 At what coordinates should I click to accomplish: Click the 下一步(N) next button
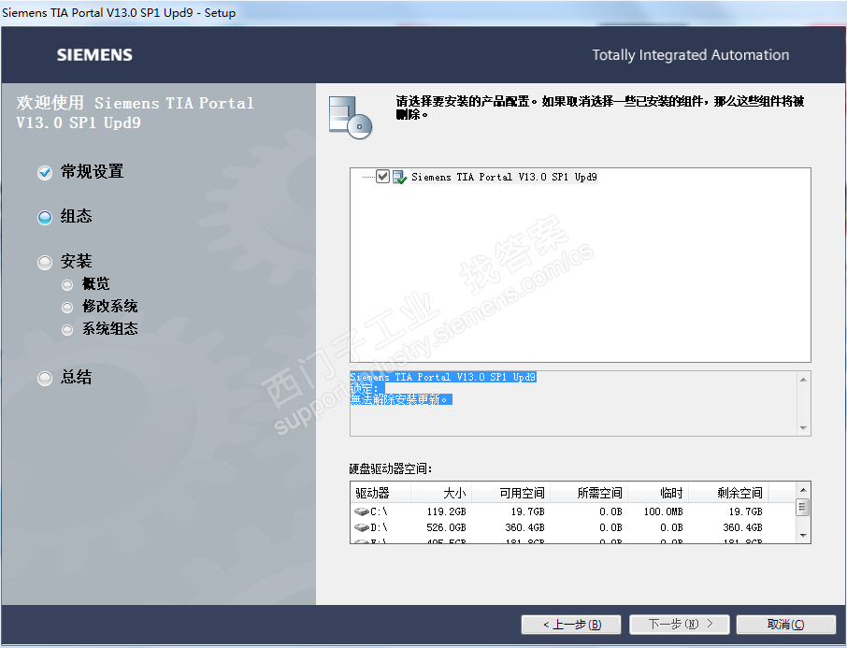[x=680, y=625]
